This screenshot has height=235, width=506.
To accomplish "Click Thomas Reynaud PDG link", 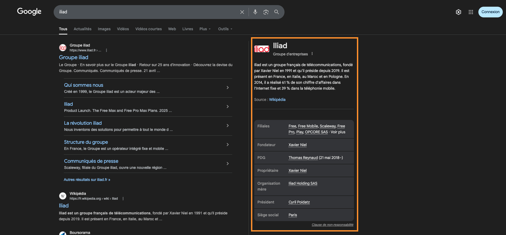I will [303, 158].
